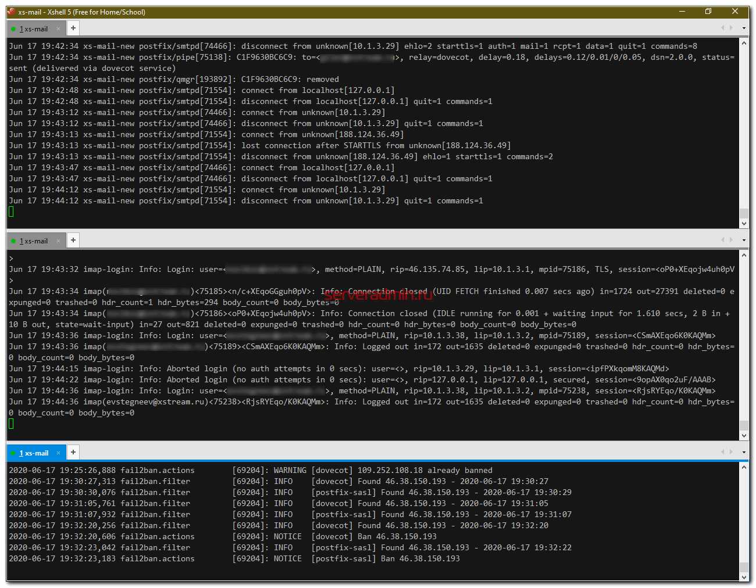Image resolution: width=756 pixels, height=588 pixels.
Task: Close the xs-mail tab in the bottom pane
Action: 59,453
